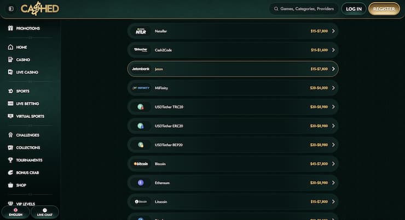Expand the USDTether TRC20 row chevron
405x220 pixels.
pos(333,106)
